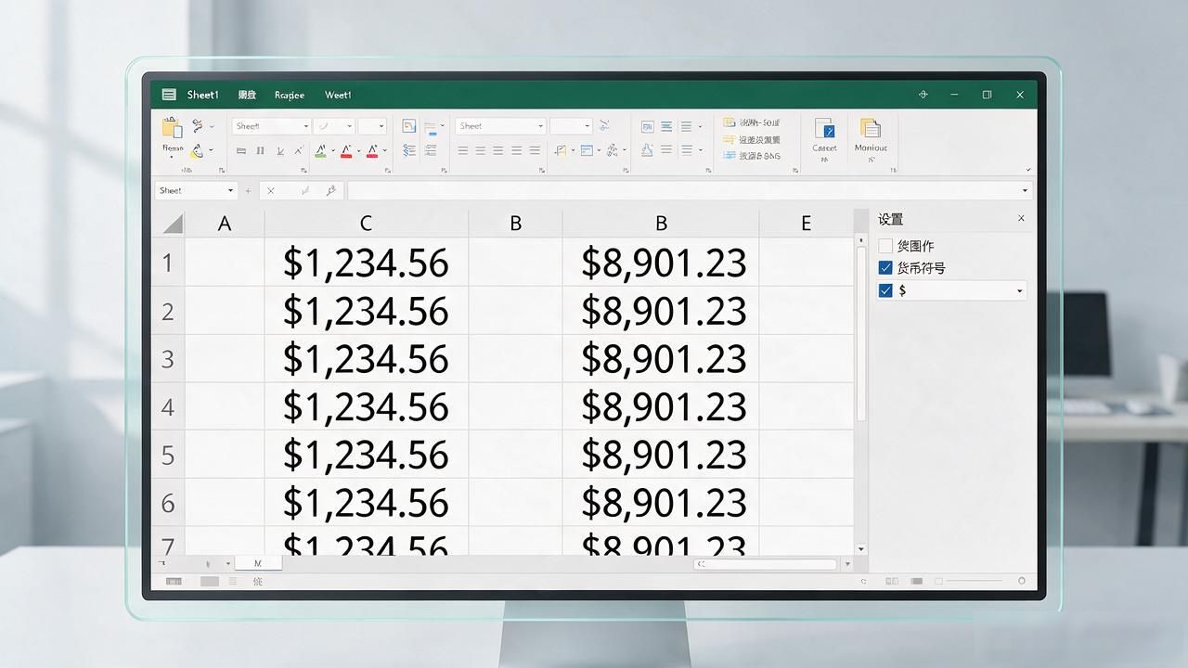Click the Paste clipboard icon in ribbon
This screenshot has height=668, width=1188.
coord(172,127)
